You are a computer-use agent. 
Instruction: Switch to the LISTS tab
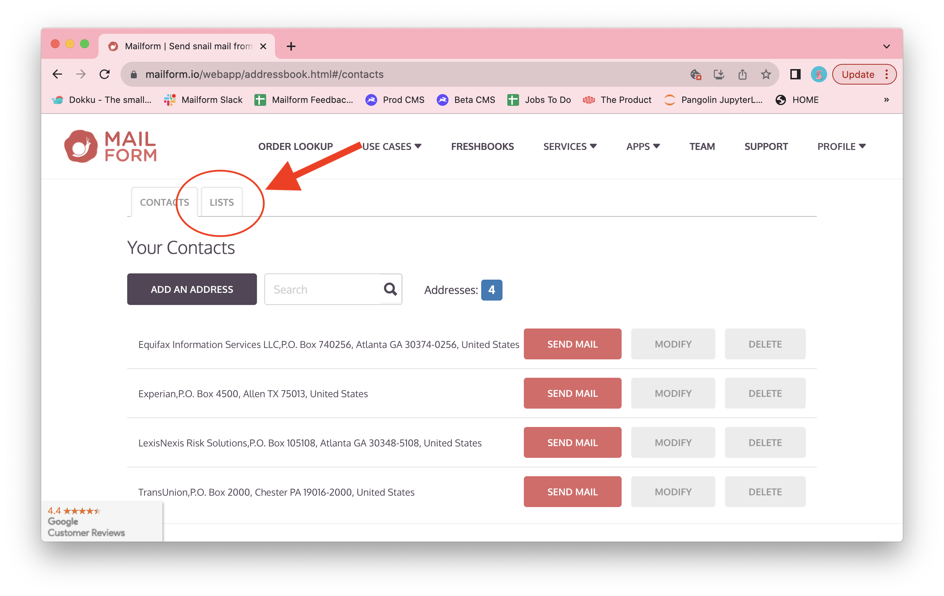tap(222, 202)
